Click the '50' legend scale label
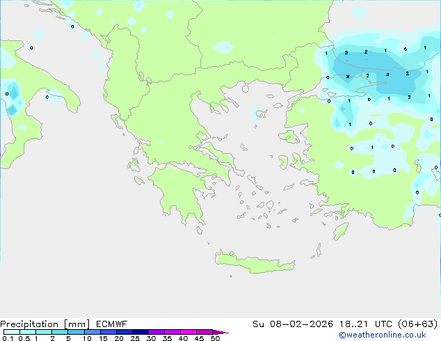The width and height of the screenshot is (441, 341). [215, 338]
